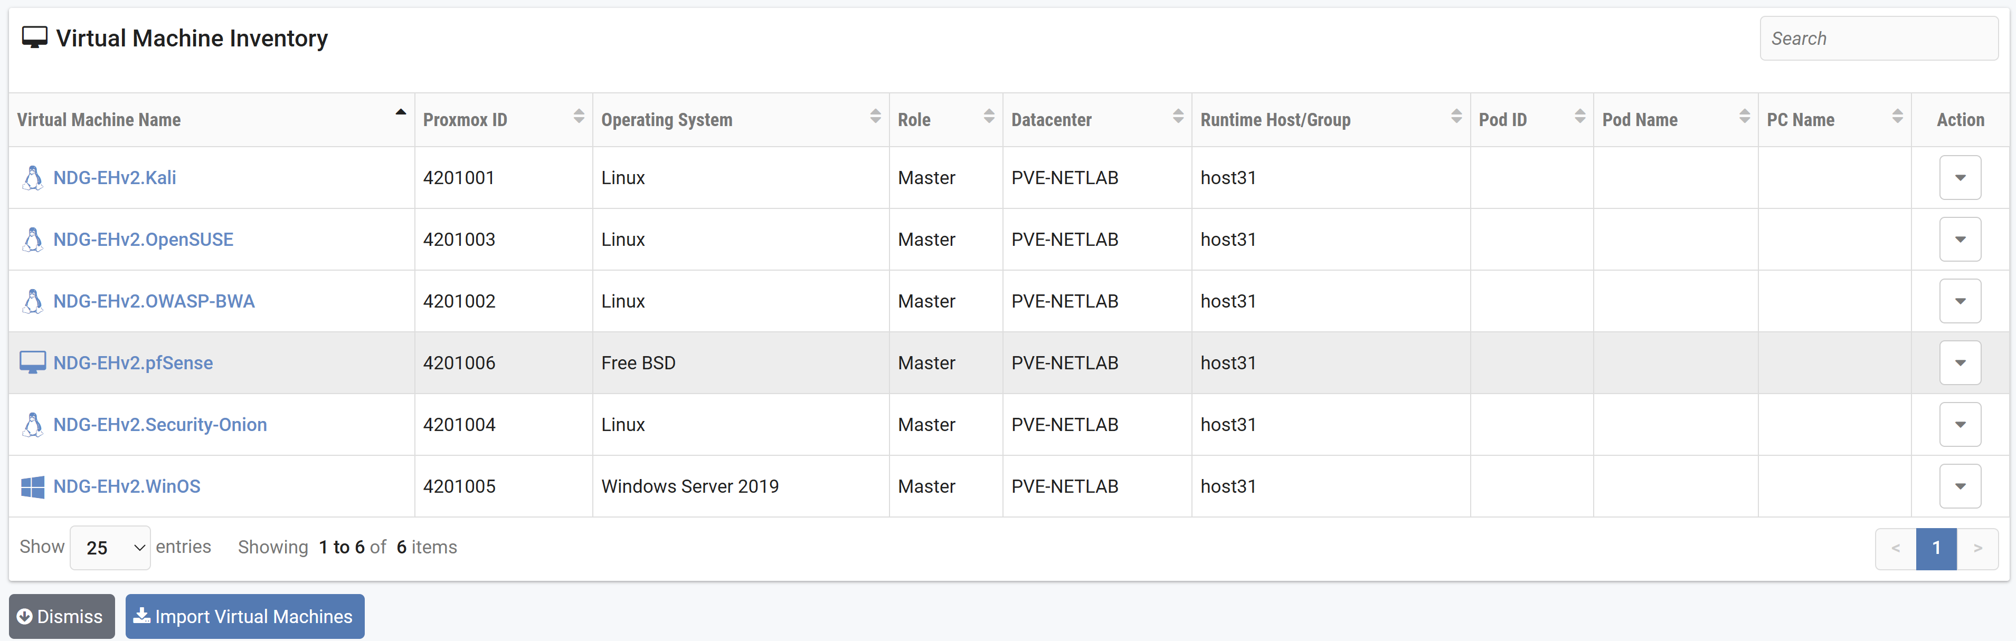
Task: Sort table by Datacenter arrows
Action: pyautogui.click(x=1179, y=117)
